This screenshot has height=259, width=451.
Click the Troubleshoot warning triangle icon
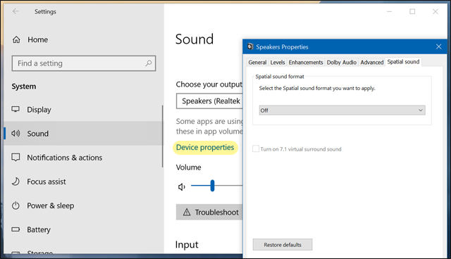pyautogui.click(x=187, y=212)
